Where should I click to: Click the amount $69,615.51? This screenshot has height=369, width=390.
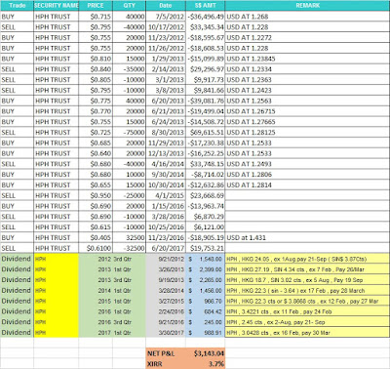[205, 133]
